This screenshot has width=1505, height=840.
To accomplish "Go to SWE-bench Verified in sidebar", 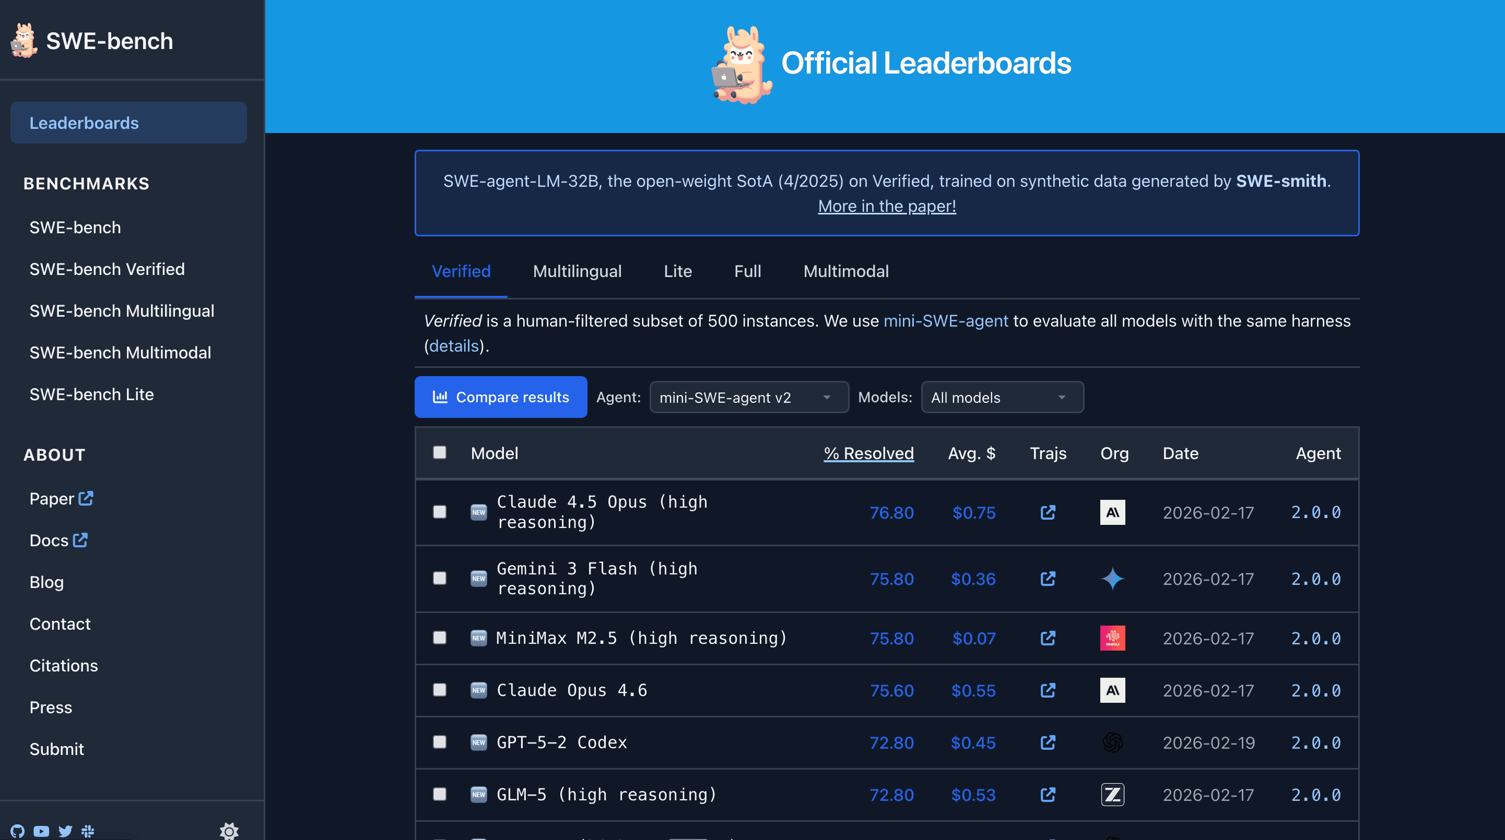I will (x=107, y=269).
